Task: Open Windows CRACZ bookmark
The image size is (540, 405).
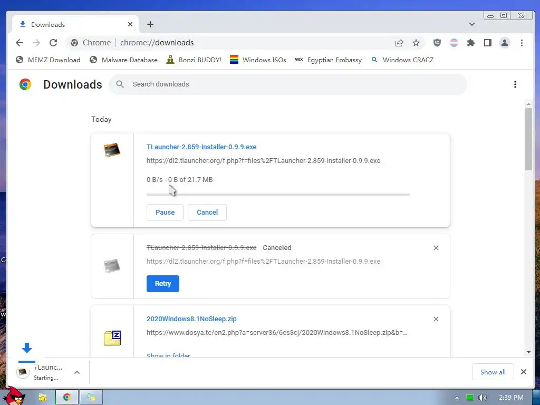Action: point(402,60)
